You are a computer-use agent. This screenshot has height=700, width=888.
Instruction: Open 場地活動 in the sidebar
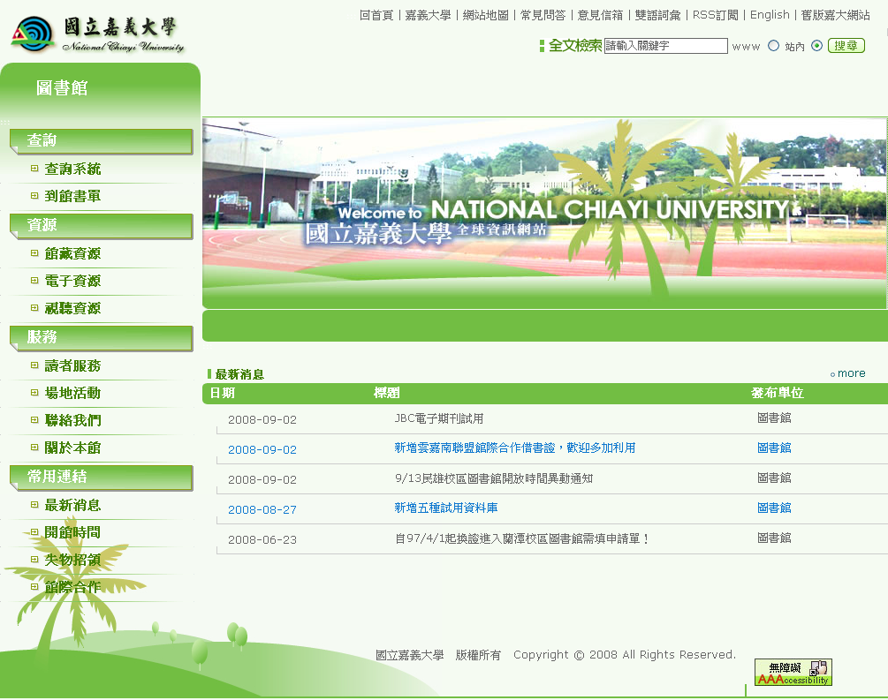point(72,394)
